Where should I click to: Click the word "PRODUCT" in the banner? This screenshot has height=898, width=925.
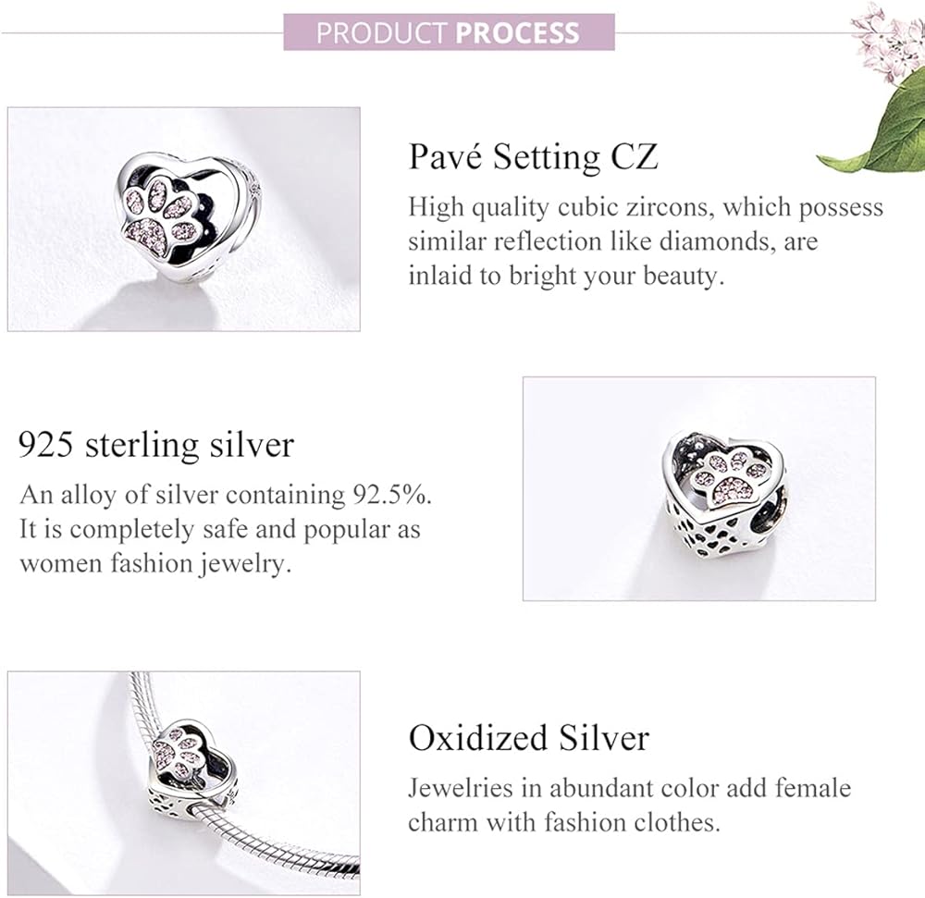click(x=383, y=33)
